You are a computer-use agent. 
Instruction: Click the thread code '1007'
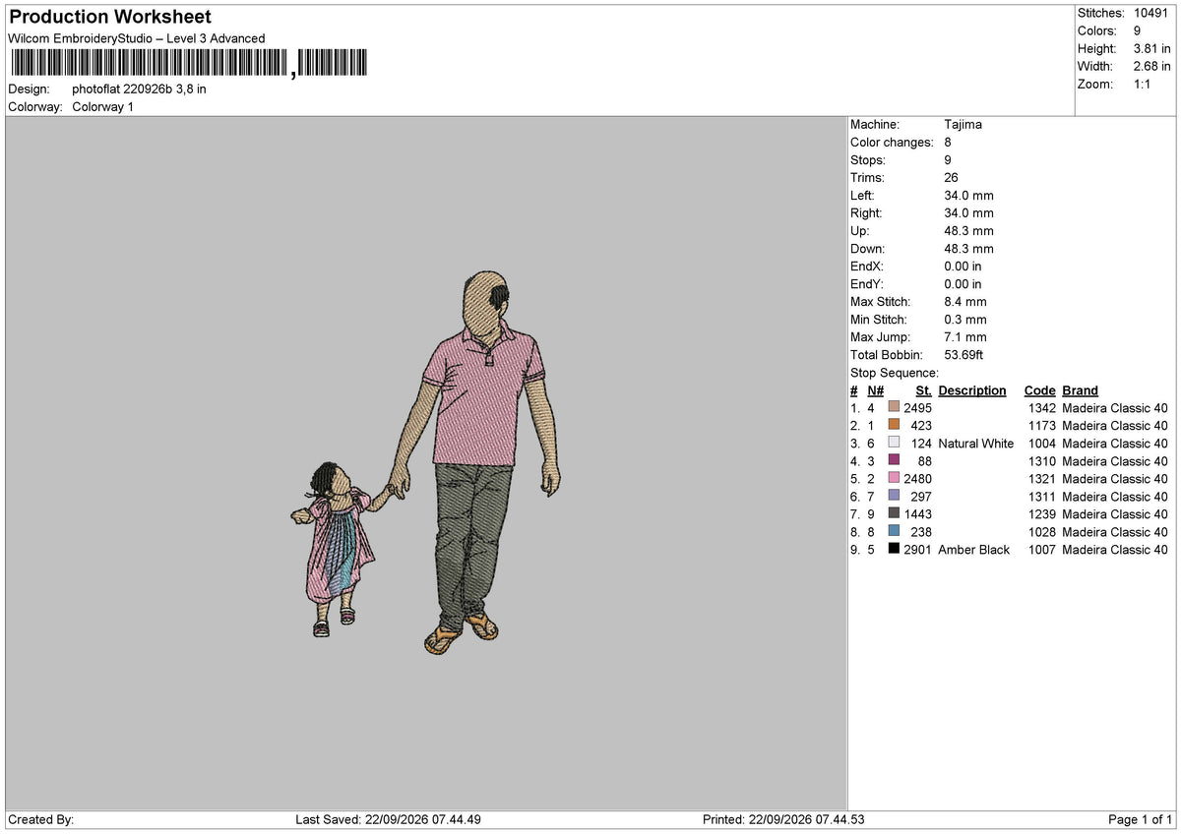(x=1041, y=550)
